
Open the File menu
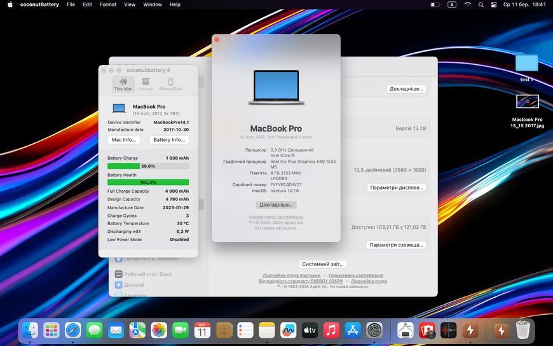(x=71, y=4)
